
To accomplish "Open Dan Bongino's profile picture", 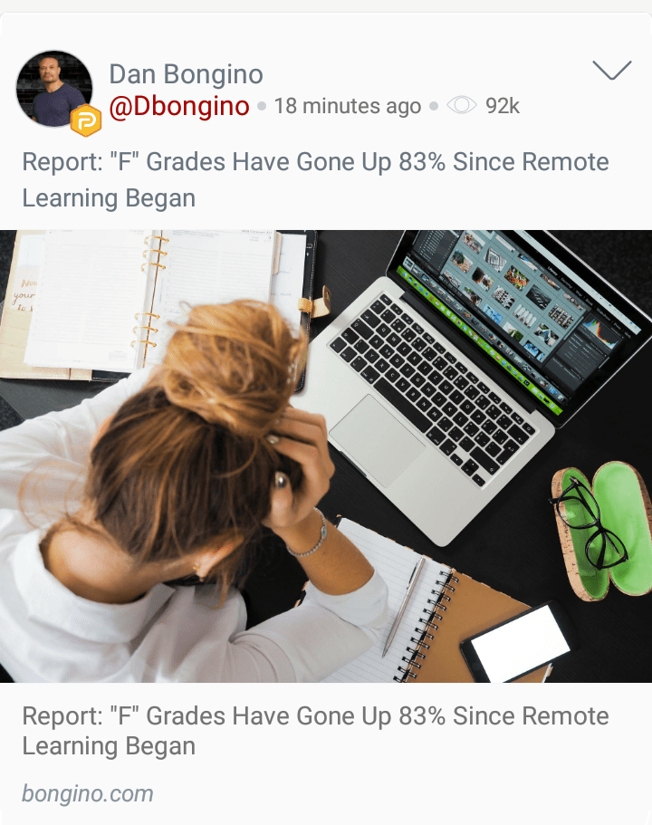I will (54, 89).
